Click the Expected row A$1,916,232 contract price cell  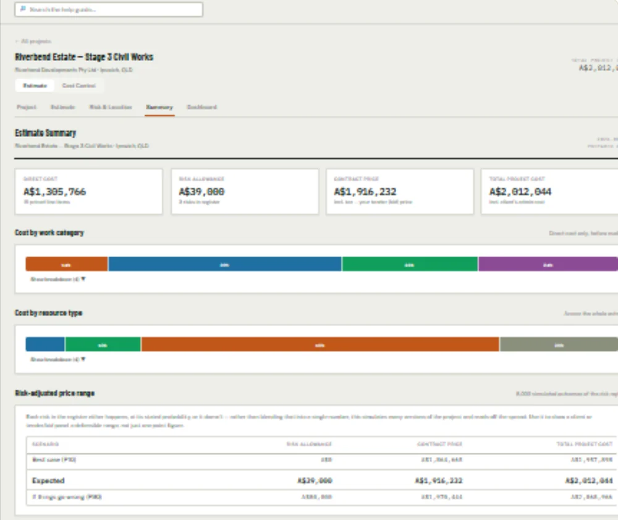coord(439,480)
